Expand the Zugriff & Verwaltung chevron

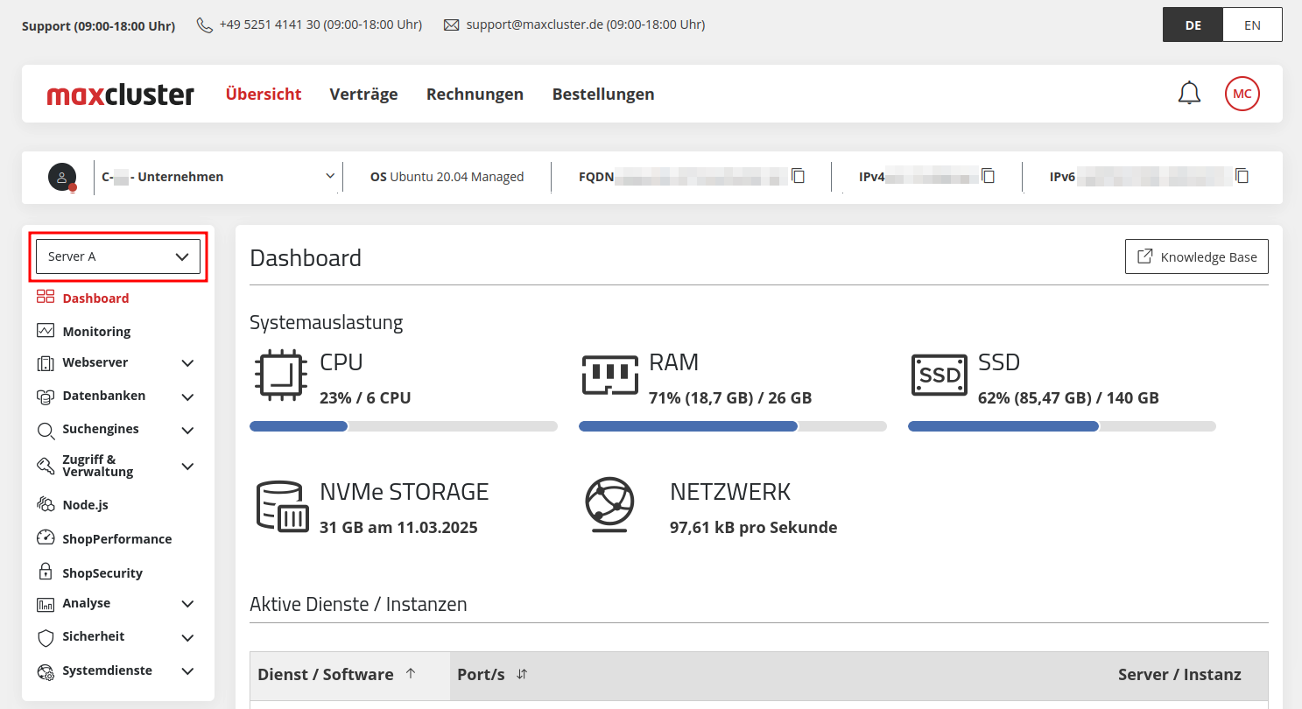pyautogui.click(x=187, y=467)
